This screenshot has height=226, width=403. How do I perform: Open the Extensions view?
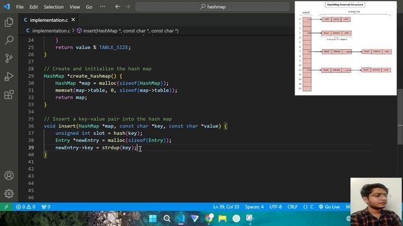(9, 95)
